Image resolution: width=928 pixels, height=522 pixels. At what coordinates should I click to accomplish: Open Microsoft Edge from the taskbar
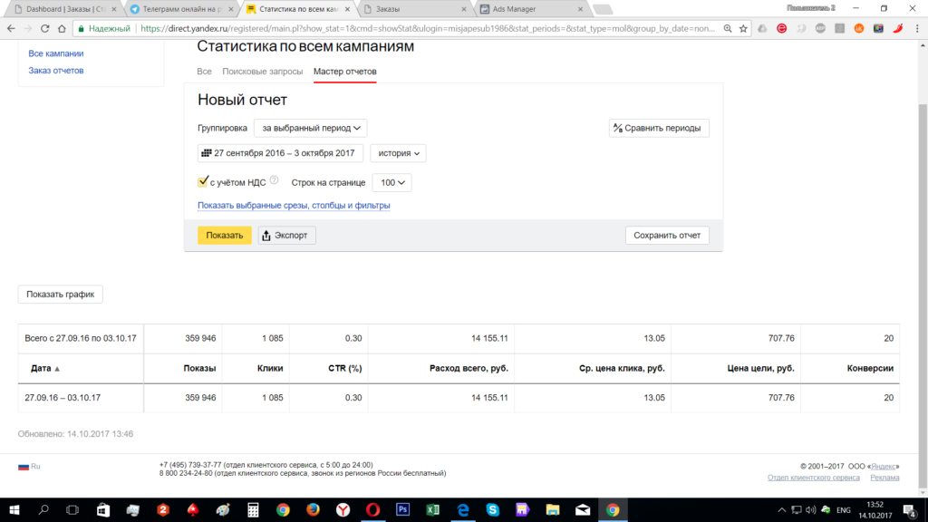[x=463, y=509]
